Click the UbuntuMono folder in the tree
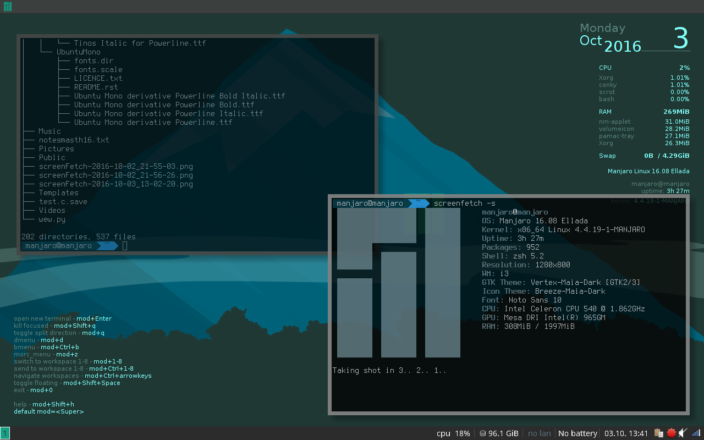The image size is (704, 440). (78, 52)
